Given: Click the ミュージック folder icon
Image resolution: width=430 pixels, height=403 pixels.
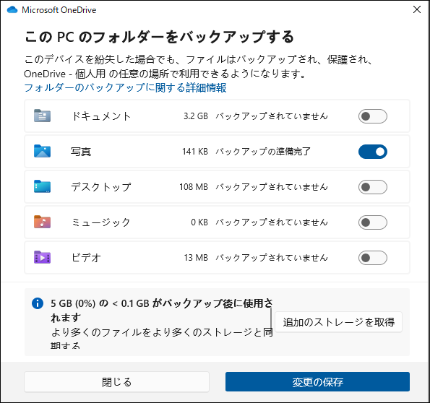Looking at the screenshot, I should click(x=42, y=222).
